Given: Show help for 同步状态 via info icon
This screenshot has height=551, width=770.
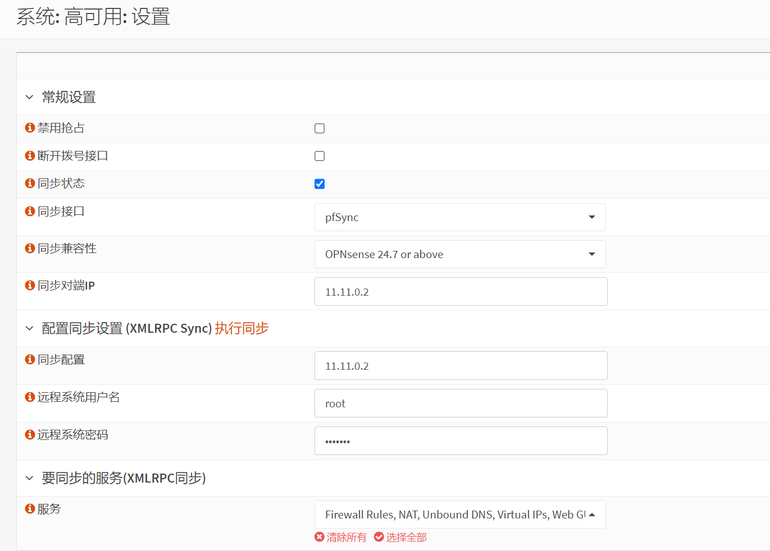Looking at the screenshot, I should [x=30, y=183].
